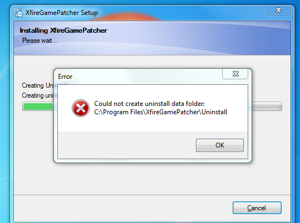Click the 'Creating uni' detail line
Viewport: 300px width, 223px height.
pyautogui.click(x=37, y=95)
